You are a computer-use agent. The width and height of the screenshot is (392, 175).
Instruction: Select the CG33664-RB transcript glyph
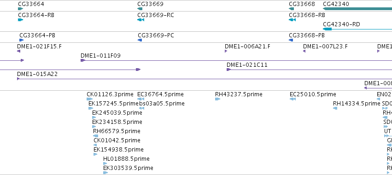coord(21,20)
